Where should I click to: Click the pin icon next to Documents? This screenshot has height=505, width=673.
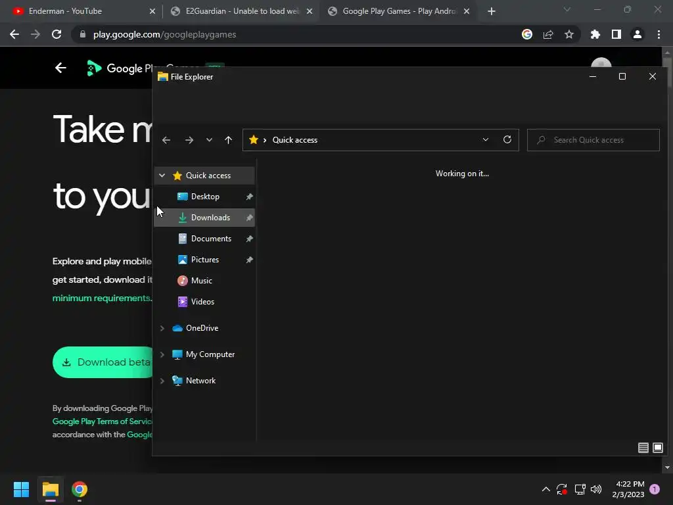(249, 239)
